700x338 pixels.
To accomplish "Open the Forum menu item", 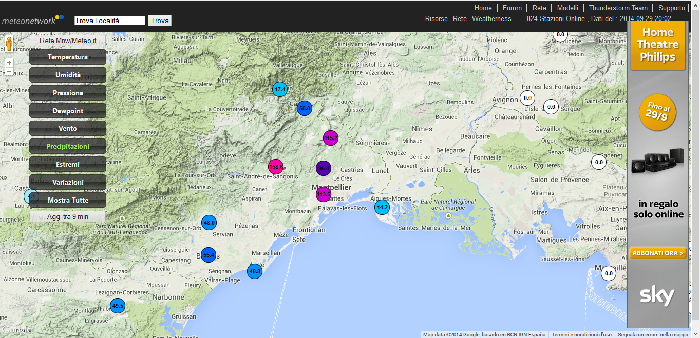I will 512,8.
